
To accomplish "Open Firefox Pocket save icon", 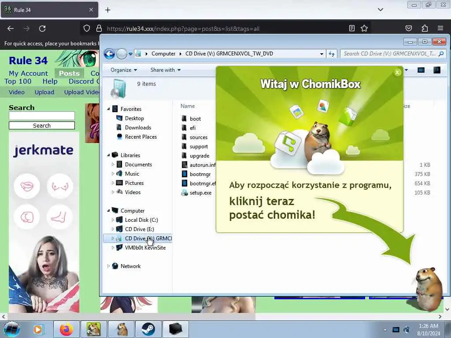I will (x=408, y=28).
